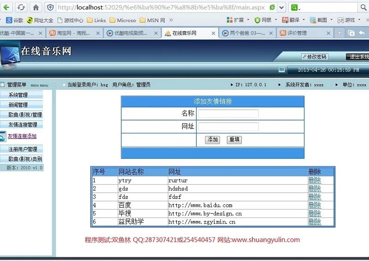The height and width of the screenshot is (261, 369).
Task: Expand the 截图 dropdown arrow
Action: (x=331, y=20)
